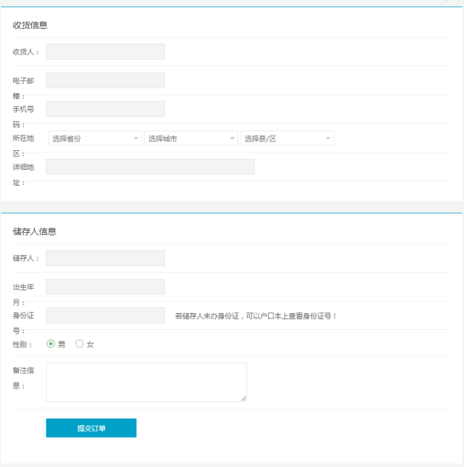Click the 身份证号 input field
This screenshot has height=467, width=464.
click(105, 315)
